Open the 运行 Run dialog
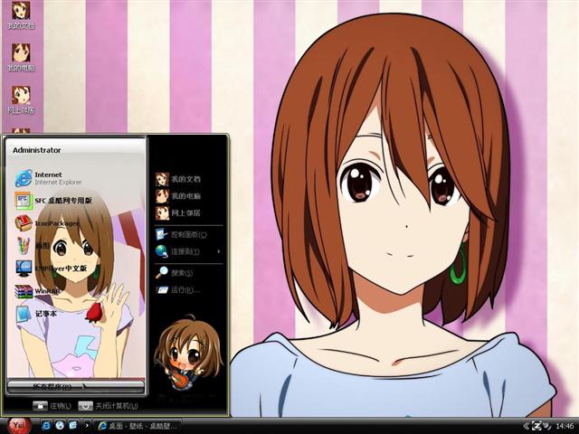This screenshot has width=579, height=434. (177, 289)
